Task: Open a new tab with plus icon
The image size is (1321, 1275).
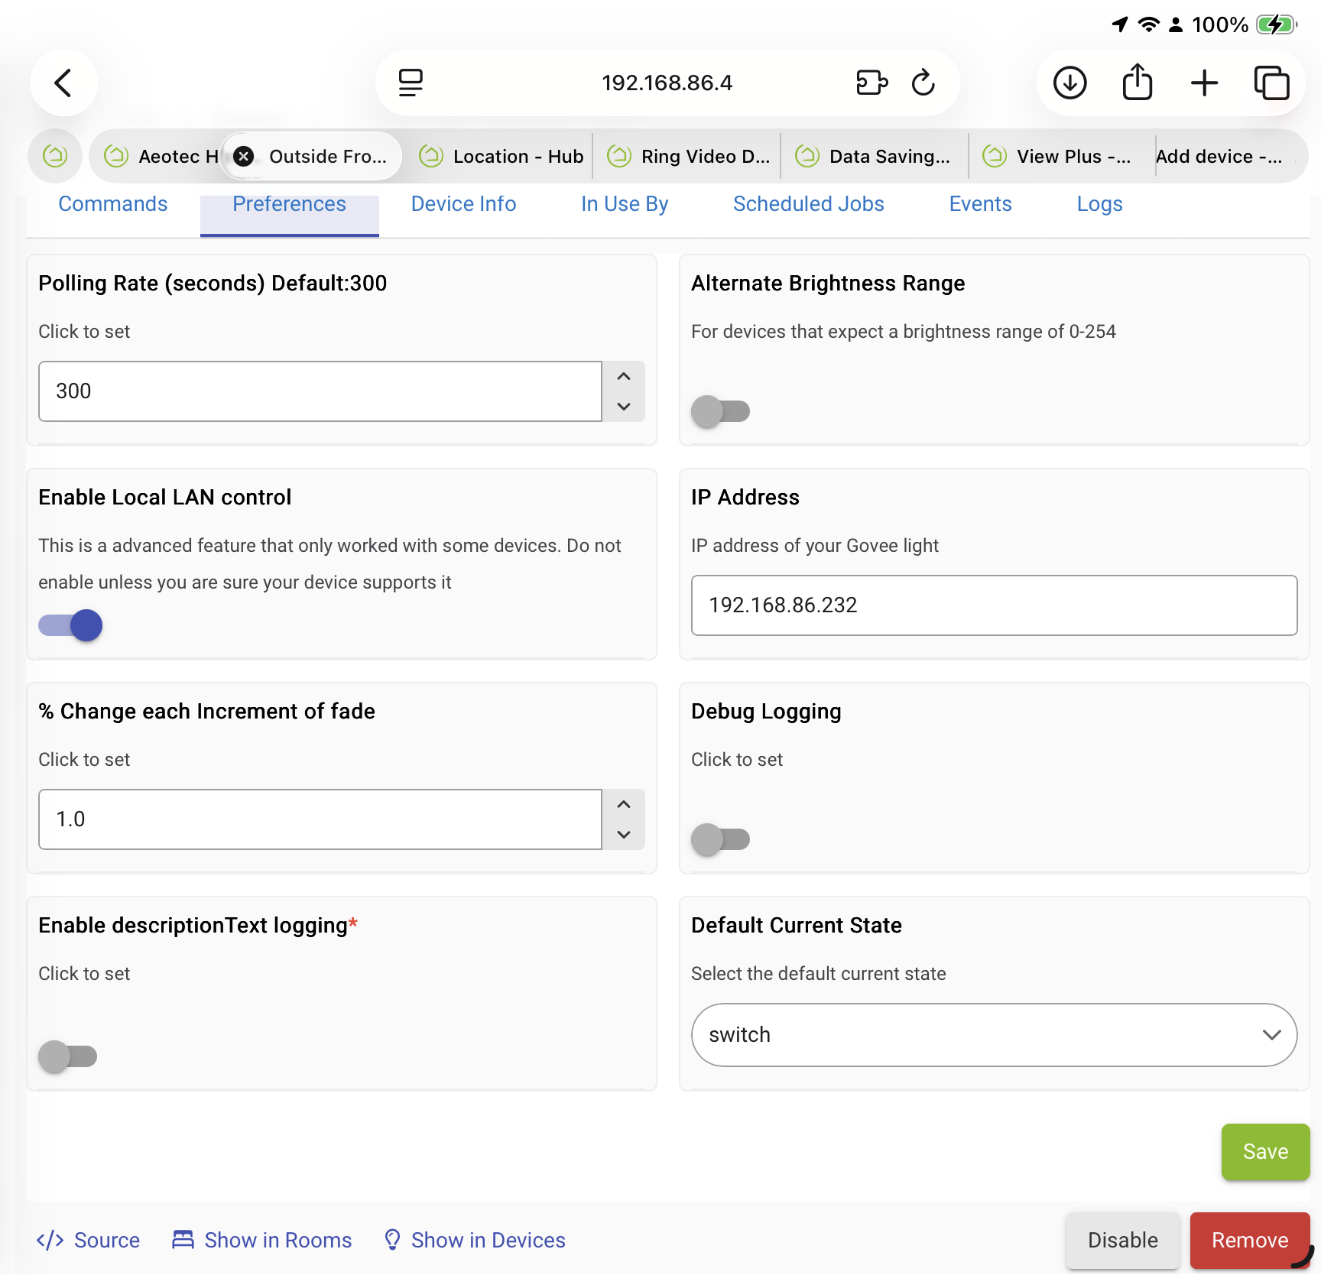Action: [1204, 83]
